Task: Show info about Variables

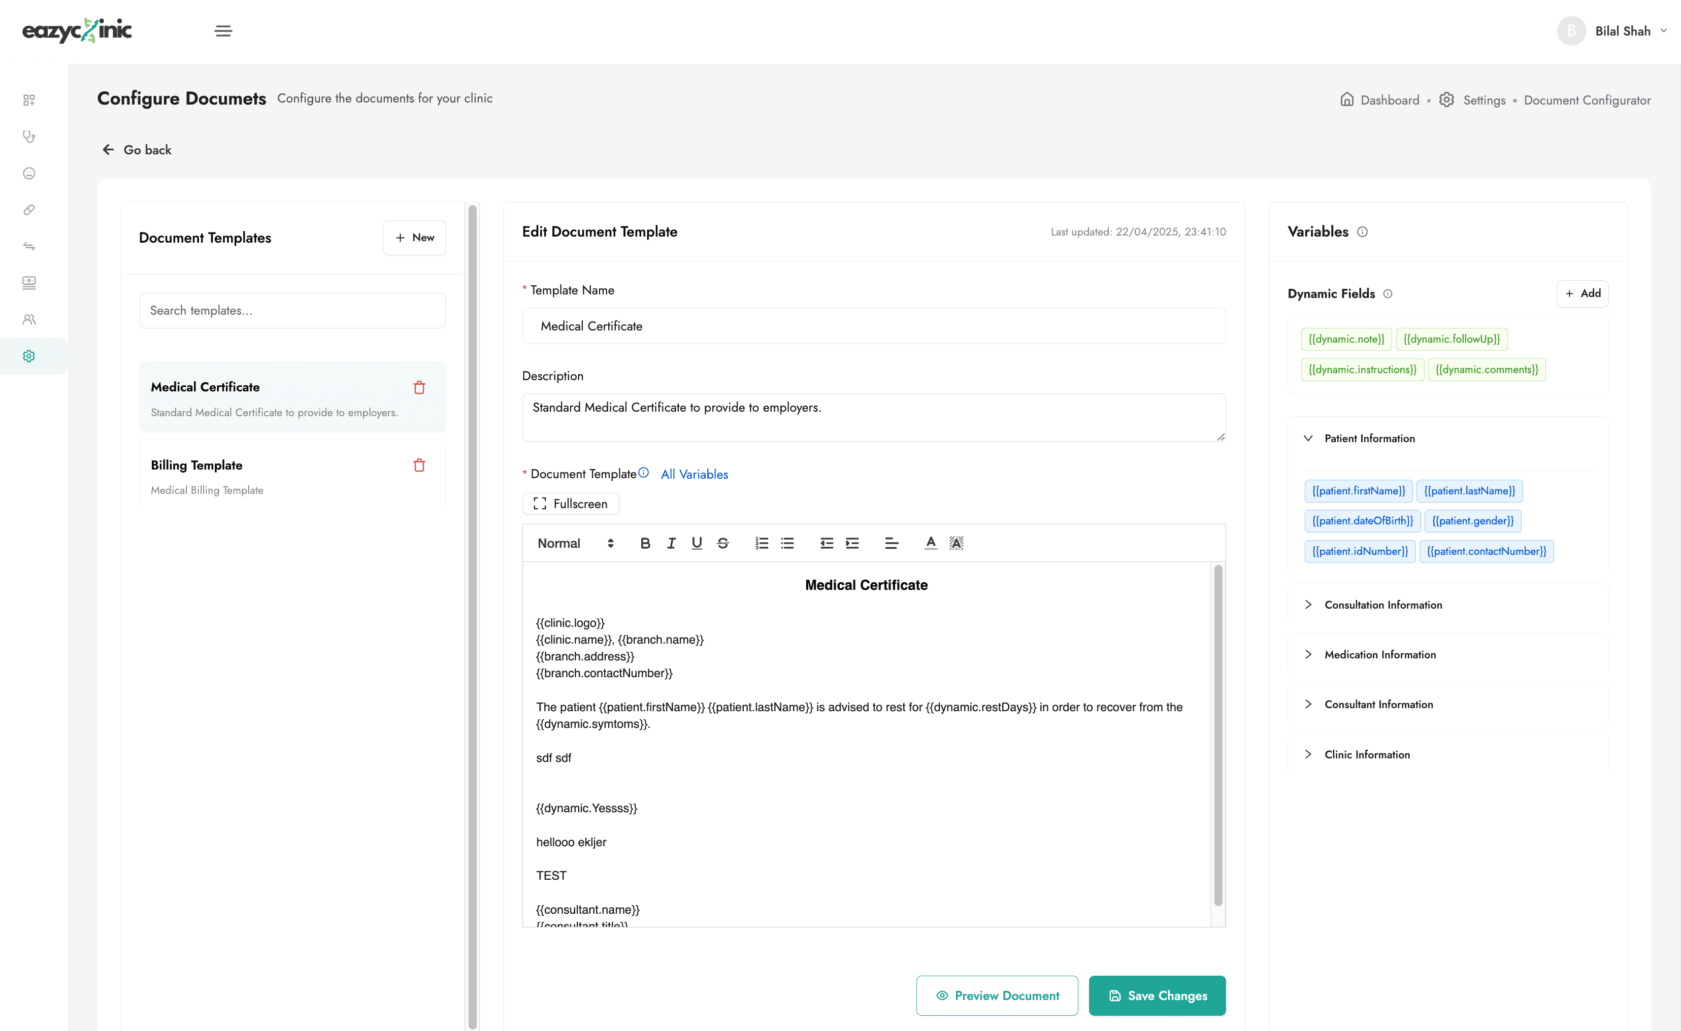Action: point(1362,232)
